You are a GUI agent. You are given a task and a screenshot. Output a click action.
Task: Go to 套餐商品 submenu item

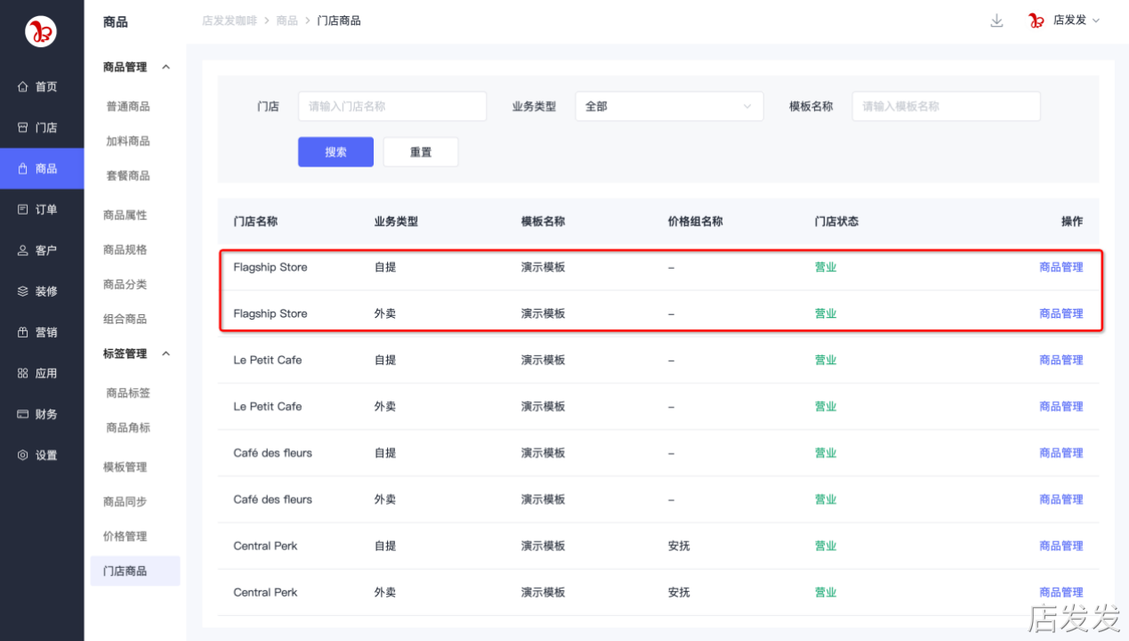pos(128,175)
